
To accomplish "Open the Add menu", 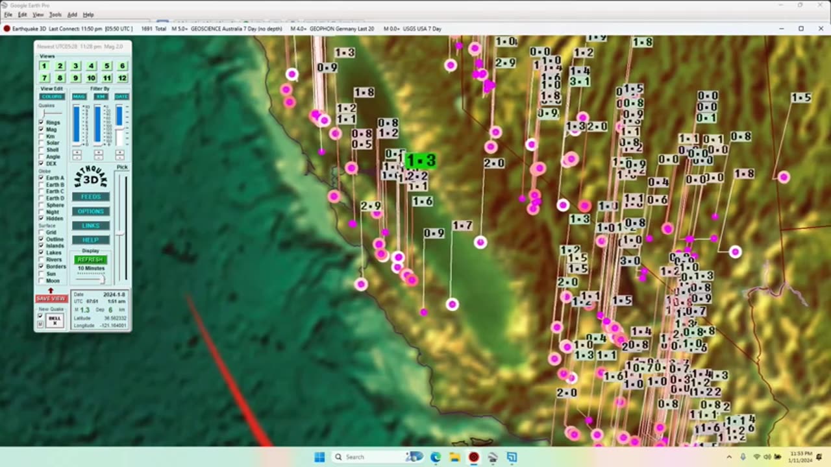I will 72,14.
